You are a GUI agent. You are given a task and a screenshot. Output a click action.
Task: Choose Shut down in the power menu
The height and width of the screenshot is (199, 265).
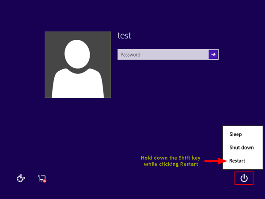(x=241, y=148)
